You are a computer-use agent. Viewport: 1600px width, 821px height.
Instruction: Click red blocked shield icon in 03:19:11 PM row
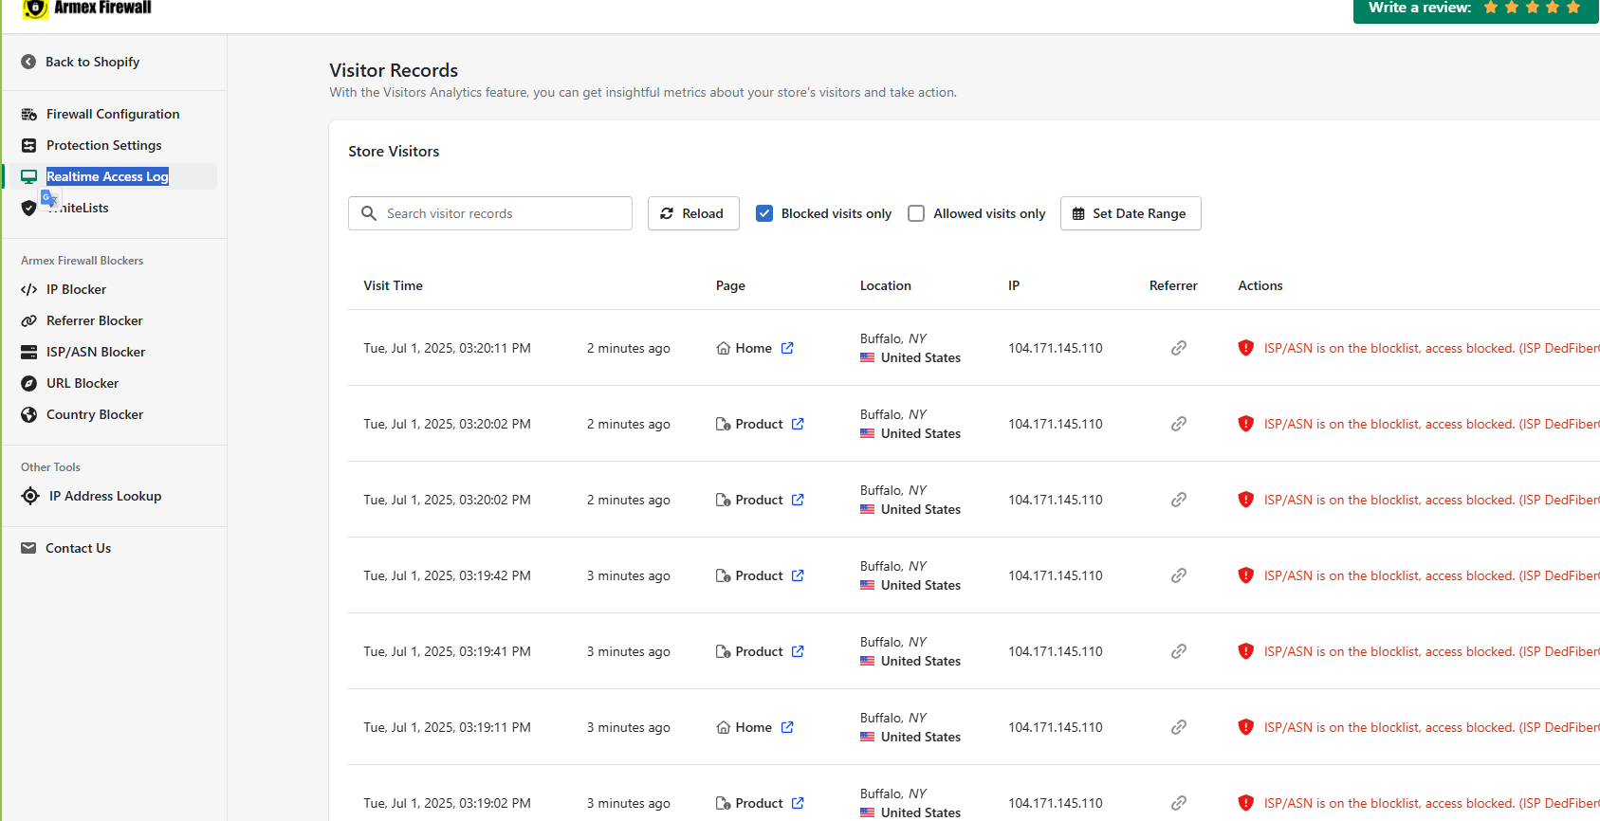point(1246,727)
